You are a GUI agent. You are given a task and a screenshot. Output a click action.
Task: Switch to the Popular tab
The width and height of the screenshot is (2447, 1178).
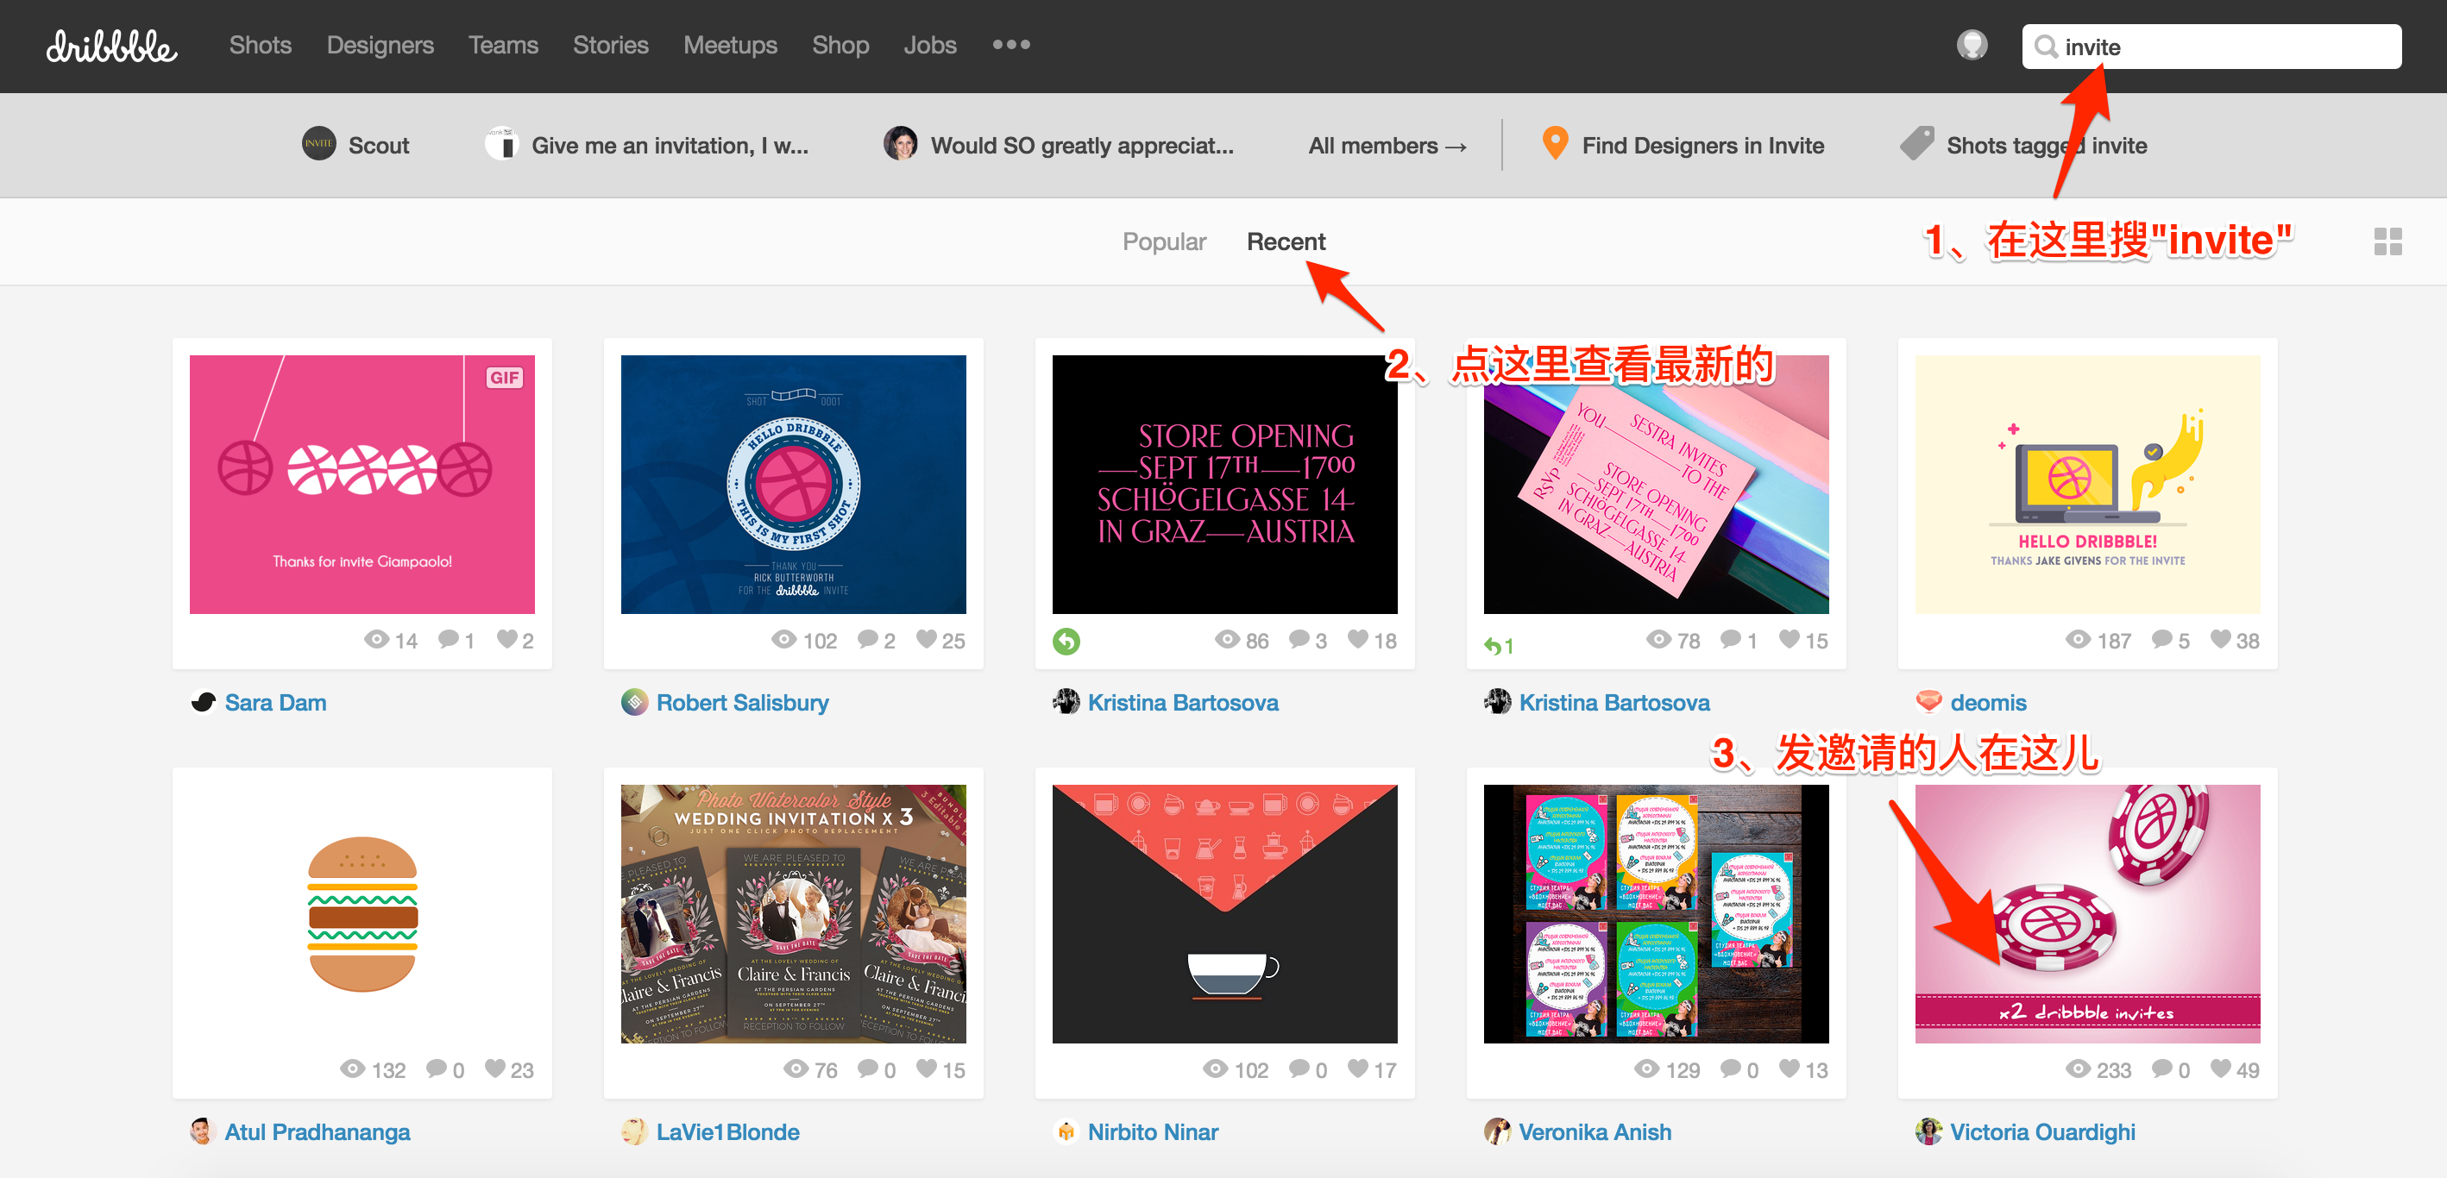(x=1164, y=241)
